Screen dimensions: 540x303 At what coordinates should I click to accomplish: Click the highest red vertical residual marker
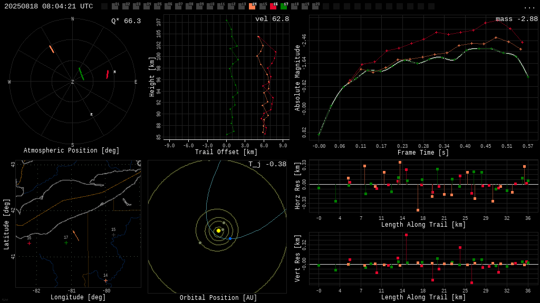click(x=407, y=235)
